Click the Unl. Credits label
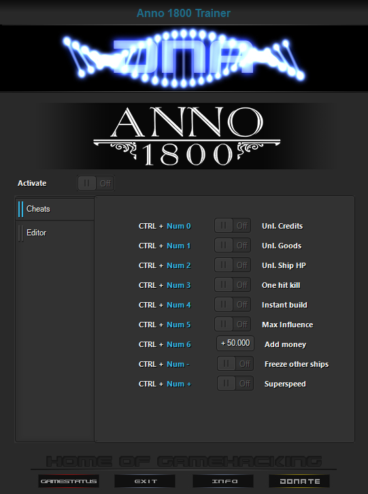This screenshot has width=368, height=494. [x=282, y=226]
